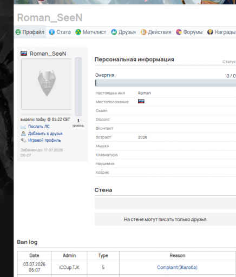Click the Друзья tab icon
The image size is (236, 277).
pos(114,32)
